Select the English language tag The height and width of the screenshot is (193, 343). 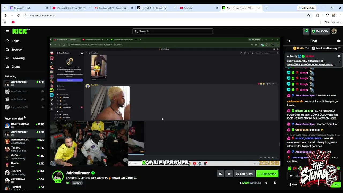77,183
